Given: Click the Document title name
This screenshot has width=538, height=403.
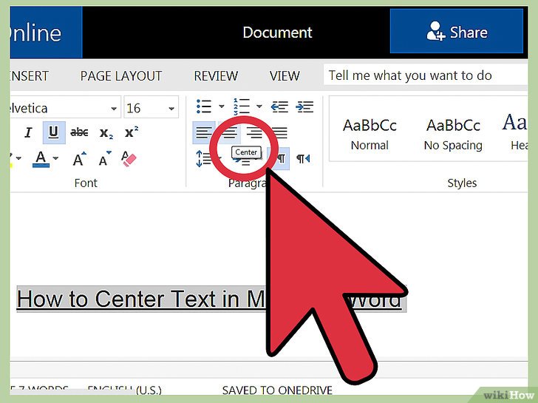Looking at the screenshot, I should tap(277, 33).
